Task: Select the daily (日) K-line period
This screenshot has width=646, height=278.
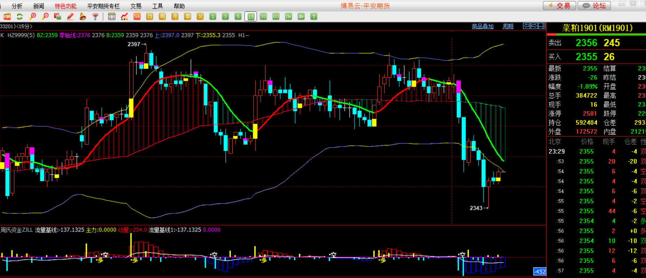Action: coord(150,17)
